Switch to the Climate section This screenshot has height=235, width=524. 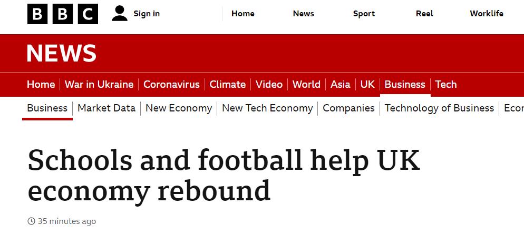[228, 84]
